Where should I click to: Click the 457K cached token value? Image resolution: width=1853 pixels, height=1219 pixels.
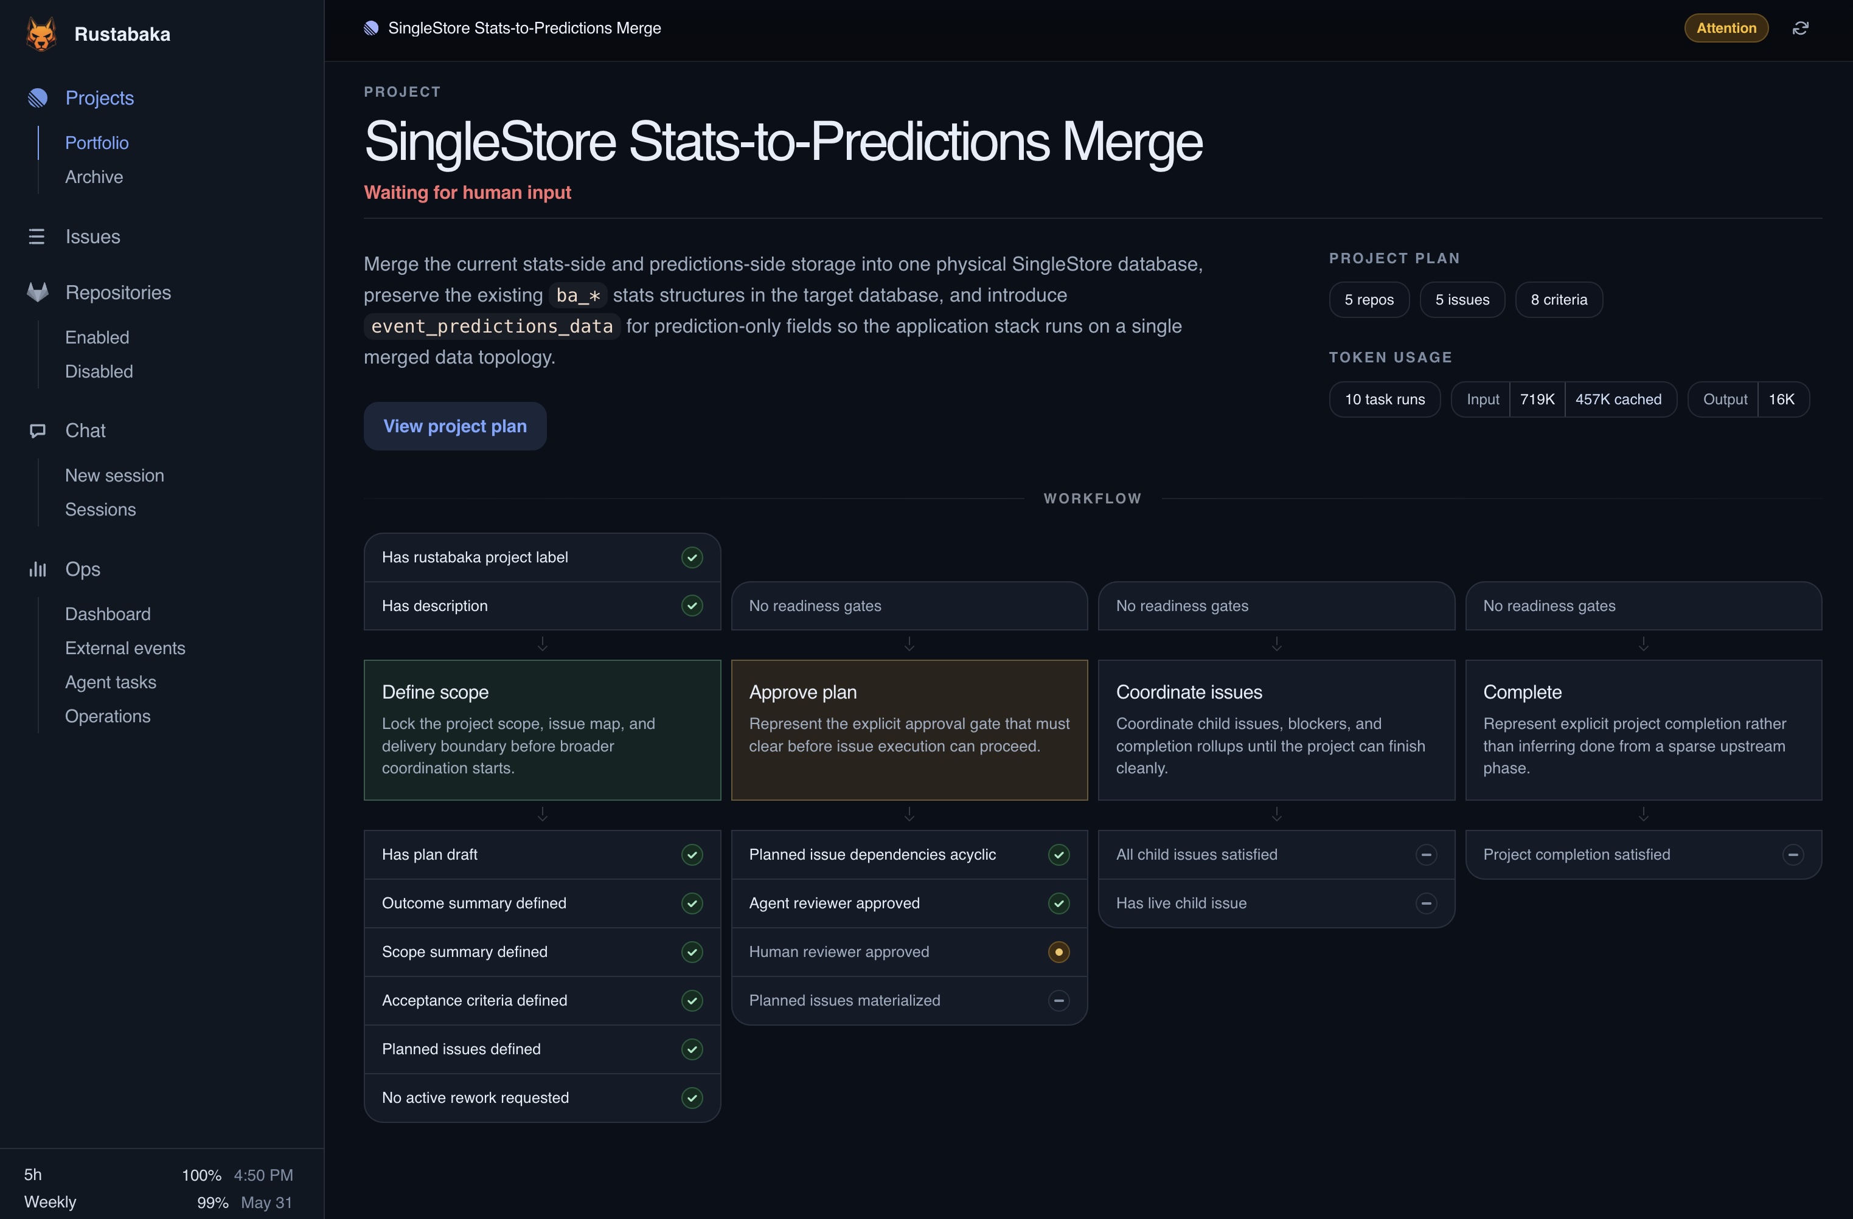coord(1619,399)
